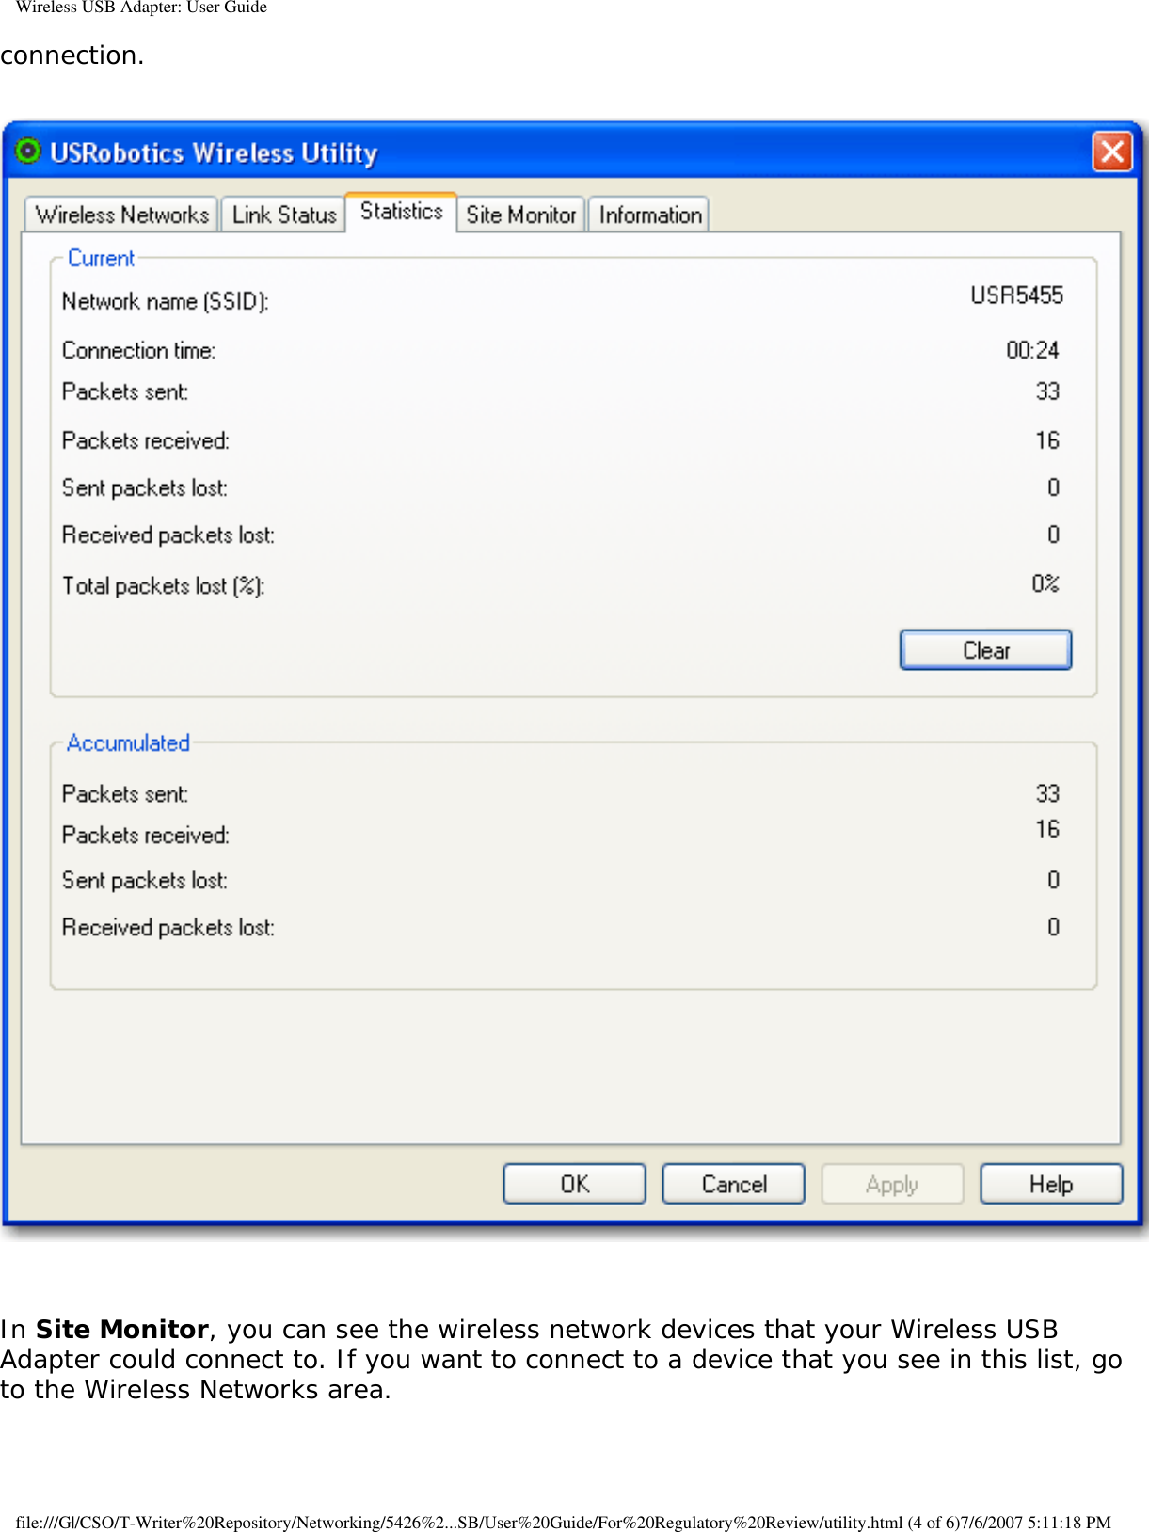Click the Current group heading

[x=101, y=258]
